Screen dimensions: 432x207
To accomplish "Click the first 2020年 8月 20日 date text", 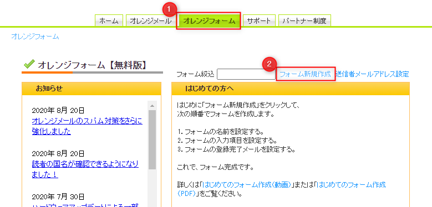I will click(x=58, y=111).
